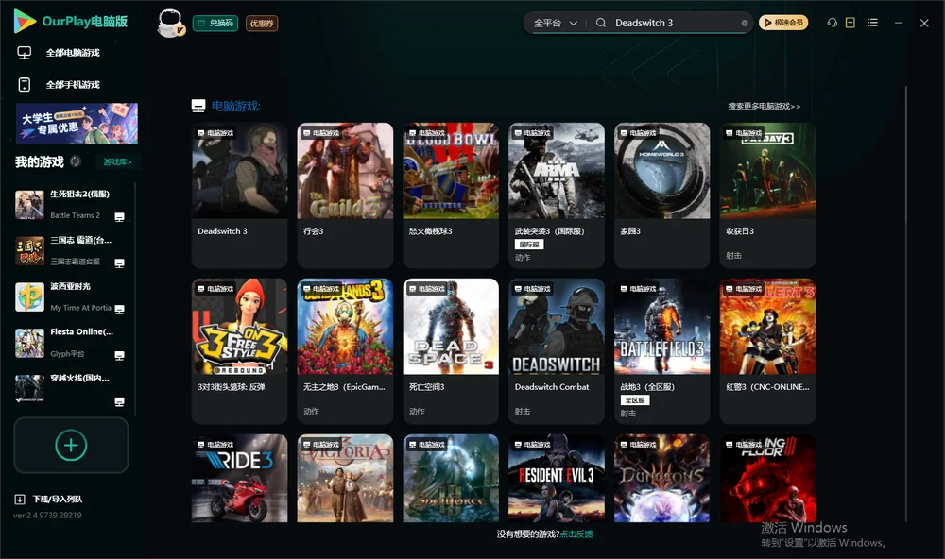The image size is (945, 559).
Task: Select 全部电脑游戏 in sidebar
Action: click(x=71, y=53)
